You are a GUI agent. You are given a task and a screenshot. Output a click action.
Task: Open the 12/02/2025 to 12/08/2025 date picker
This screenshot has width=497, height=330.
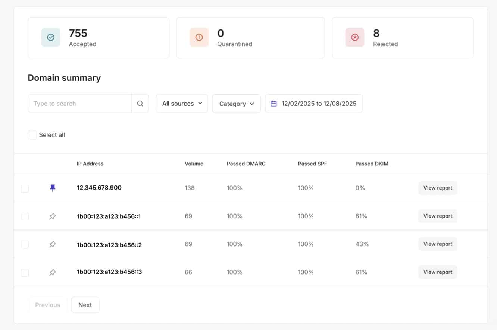click(x=314, y=104)
